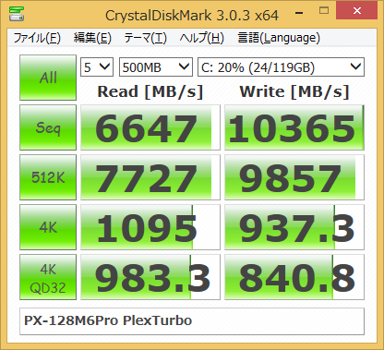Click the 512K read result 7727
Viewport: 384px width, 350px height.
(150, 177)
